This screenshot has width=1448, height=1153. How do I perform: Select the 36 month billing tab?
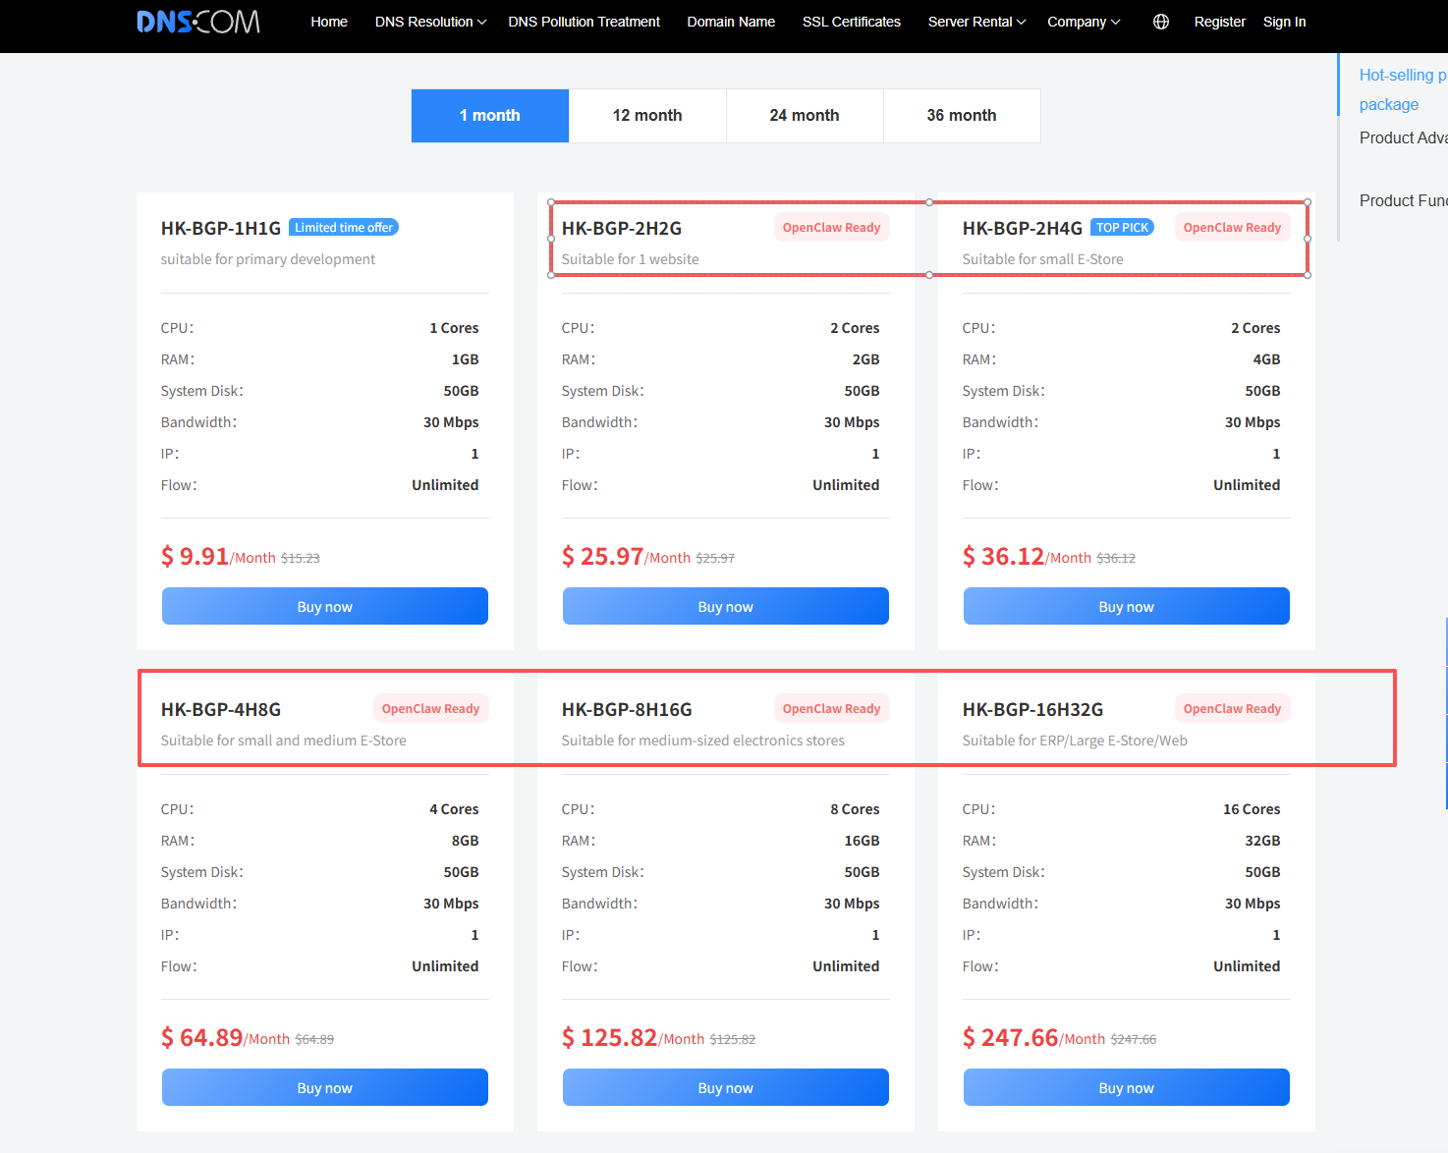(x=962, y=116)
